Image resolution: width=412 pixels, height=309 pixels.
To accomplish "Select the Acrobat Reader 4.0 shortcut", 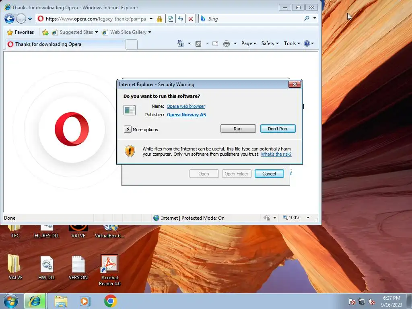I will pos(109,270).
